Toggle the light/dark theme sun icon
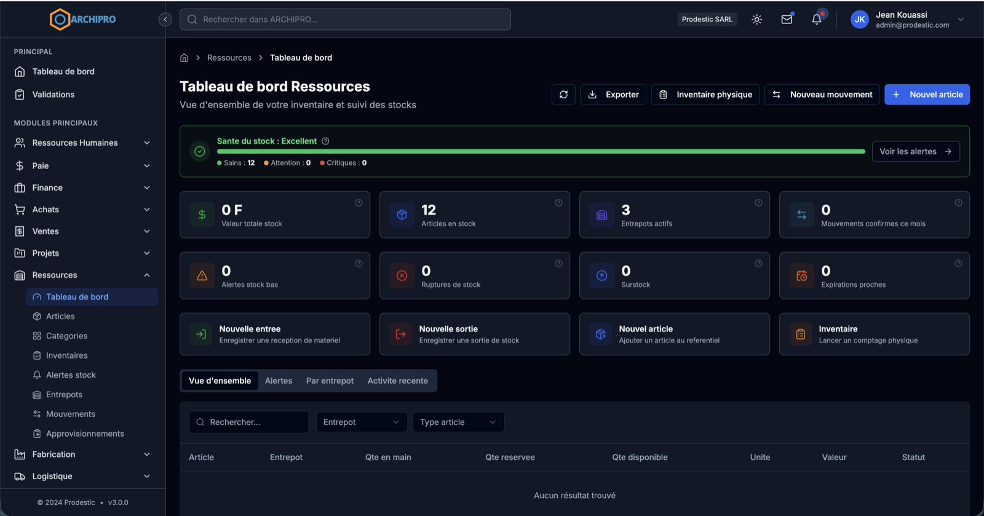The image size is (984, 516). (x=757, y=19)
